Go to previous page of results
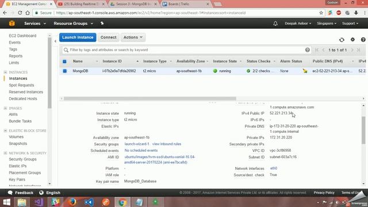The width and height of the screenshot is (368, 207). pyautogui.click(x=323, y=50)
